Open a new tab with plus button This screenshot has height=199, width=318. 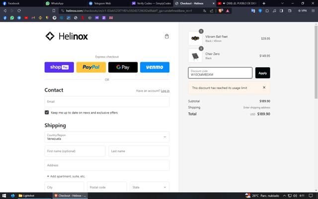264,3
